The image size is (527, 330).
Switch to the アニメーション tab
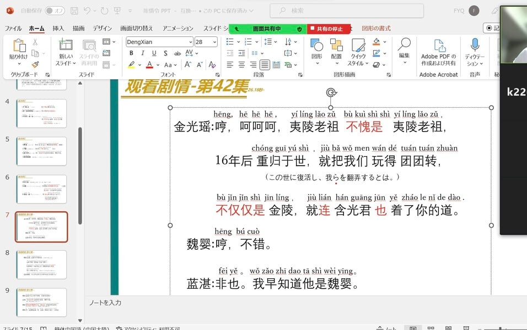click(178, 29)
